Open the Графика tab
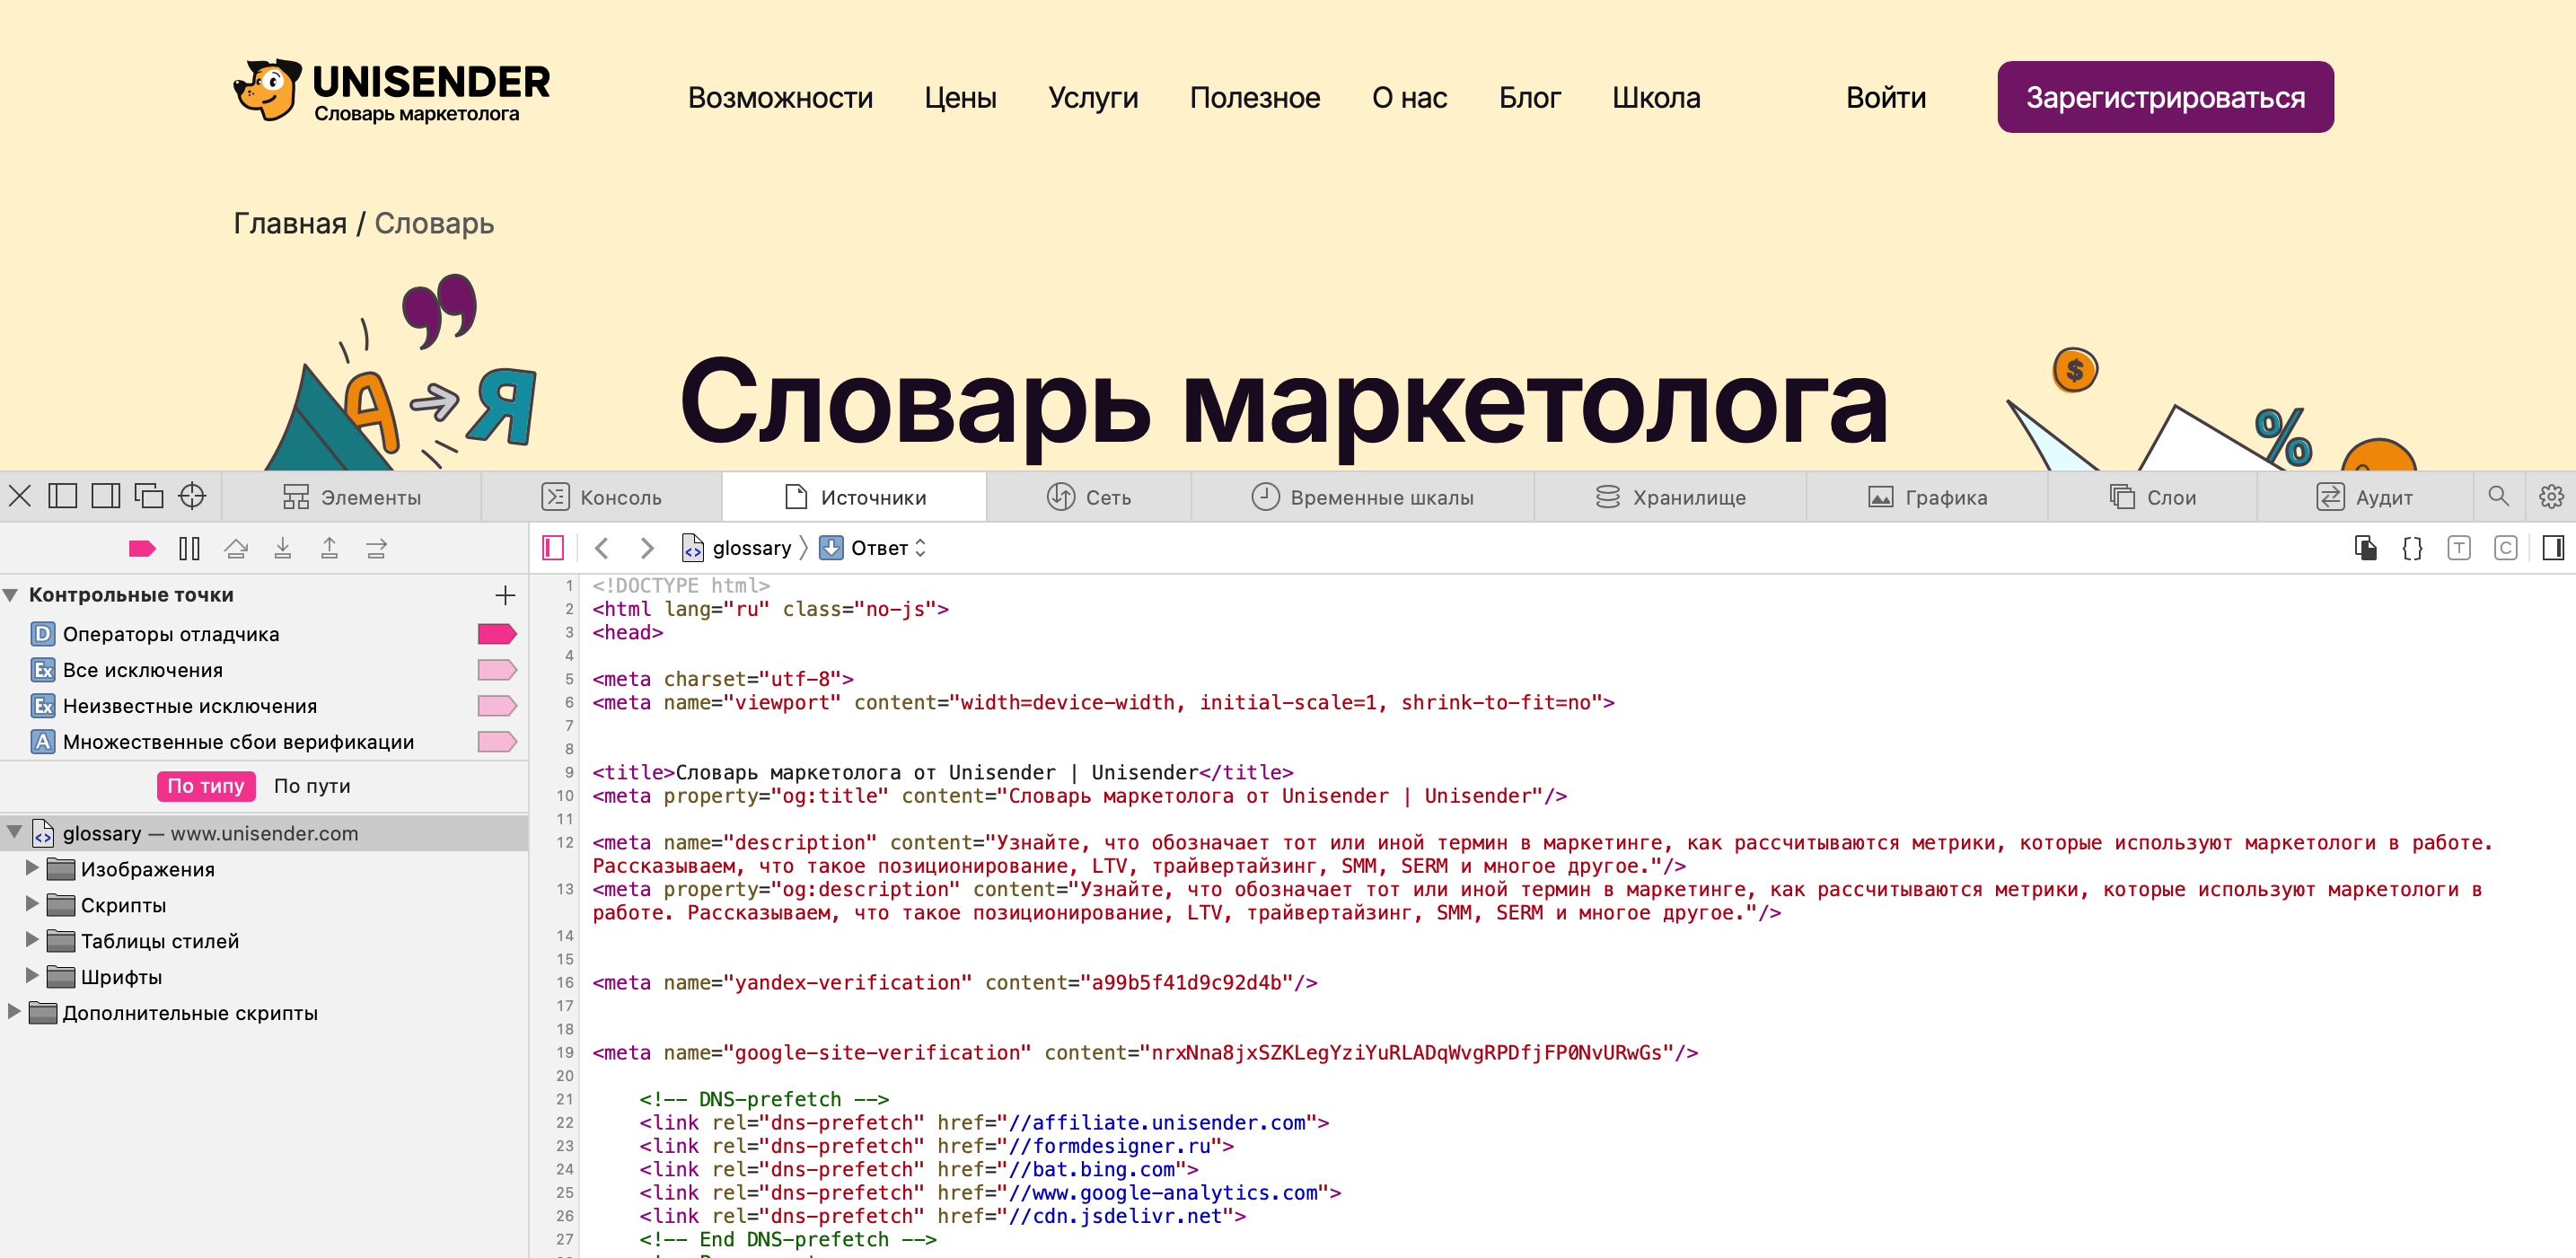The height and width of the screenshot is (1258, 2576). (1927, 497)
